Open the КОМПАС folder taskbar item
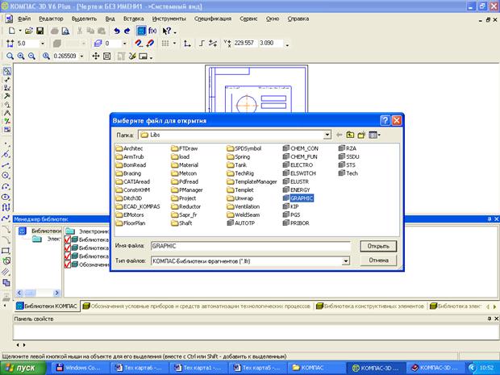500x375 pixels. 315,368
